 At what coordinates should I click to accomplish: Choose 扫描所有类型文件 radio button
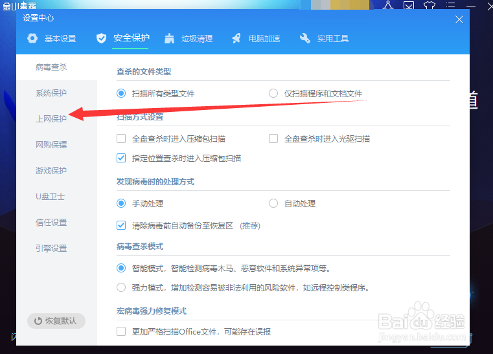(121, 93)
